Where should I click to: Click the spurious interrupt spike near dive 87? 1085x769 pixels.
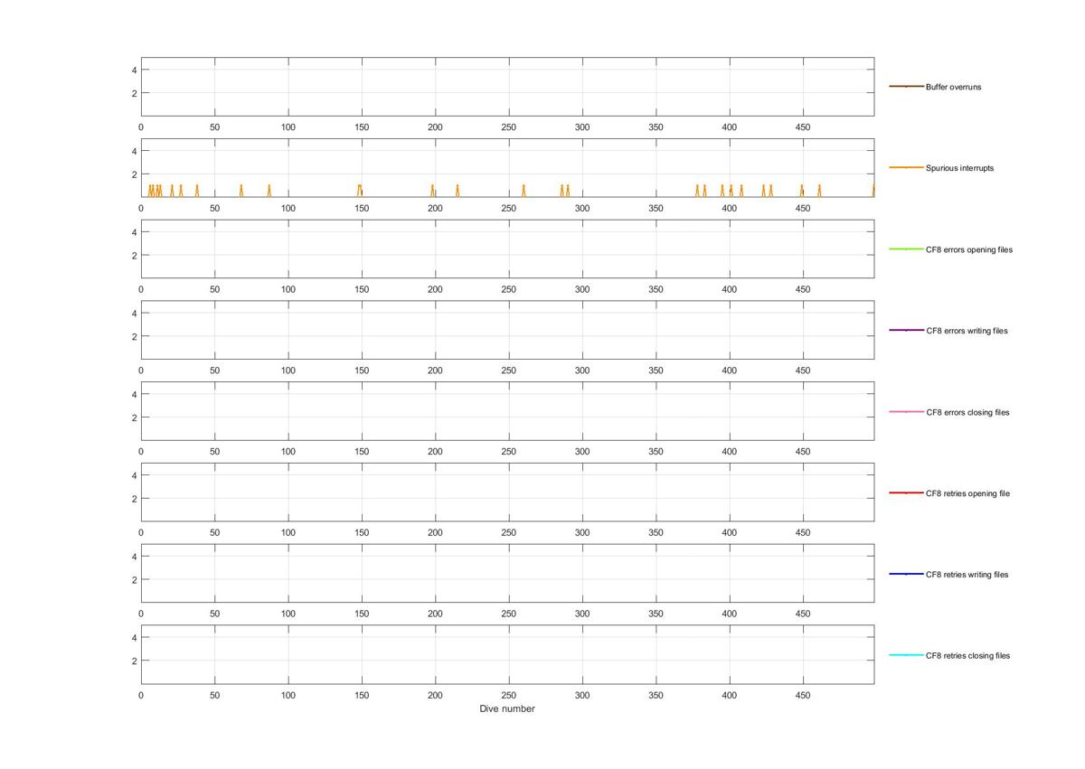pyautogui.click(x=269, y=191)
